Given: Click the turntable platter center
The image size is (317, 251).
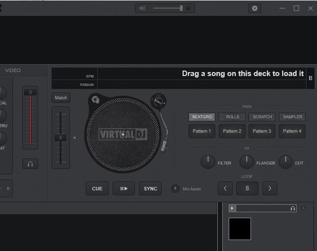Looking at the screenshot, I should 123,134.
